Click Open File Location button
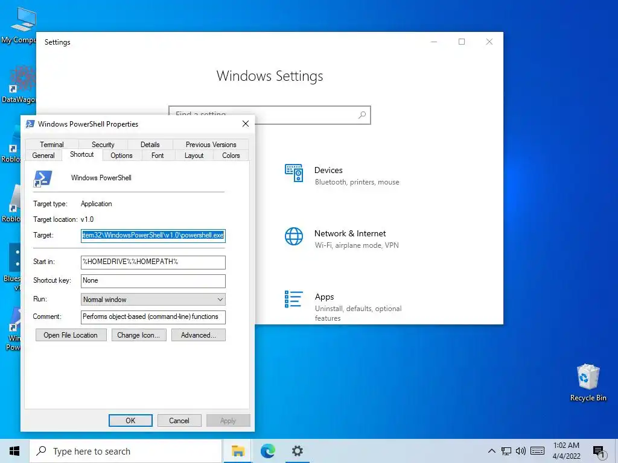This screenshot has height=463, width=618. [x=71, y=335]
